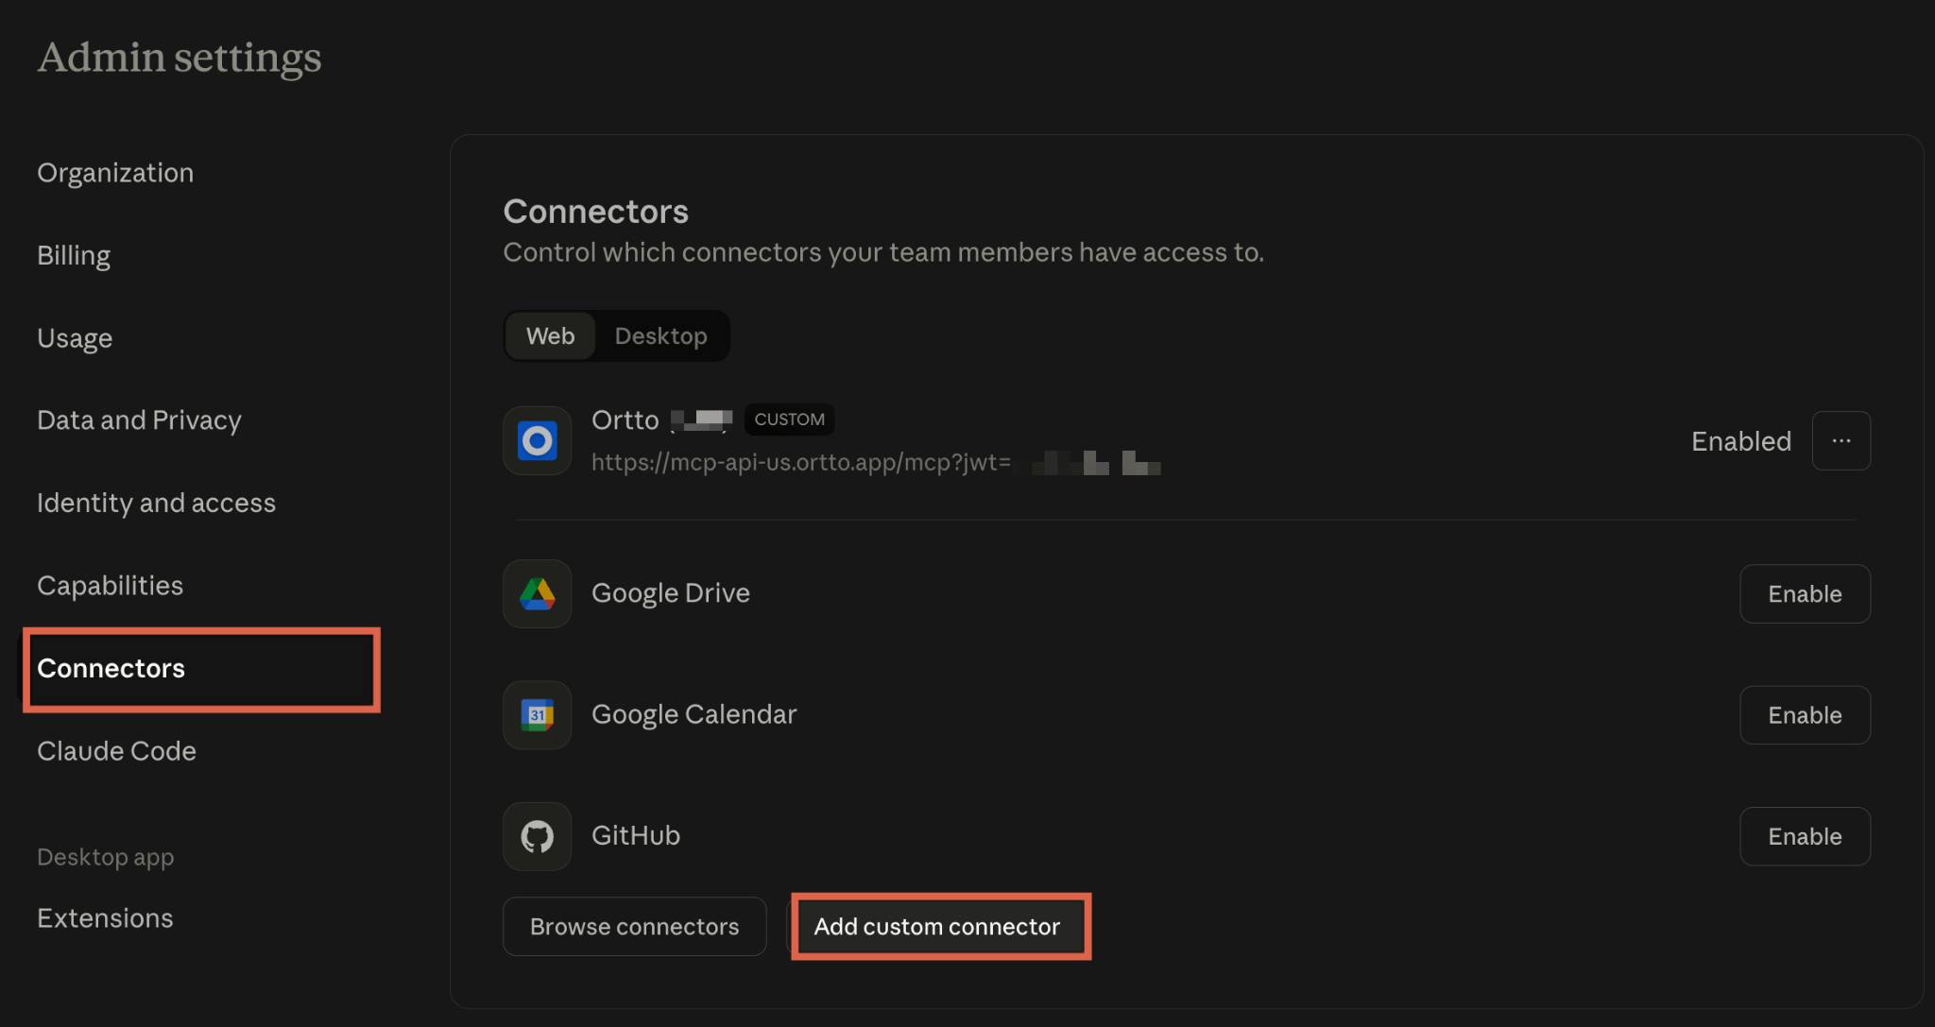Click Add custom connector button

(937, 926)
